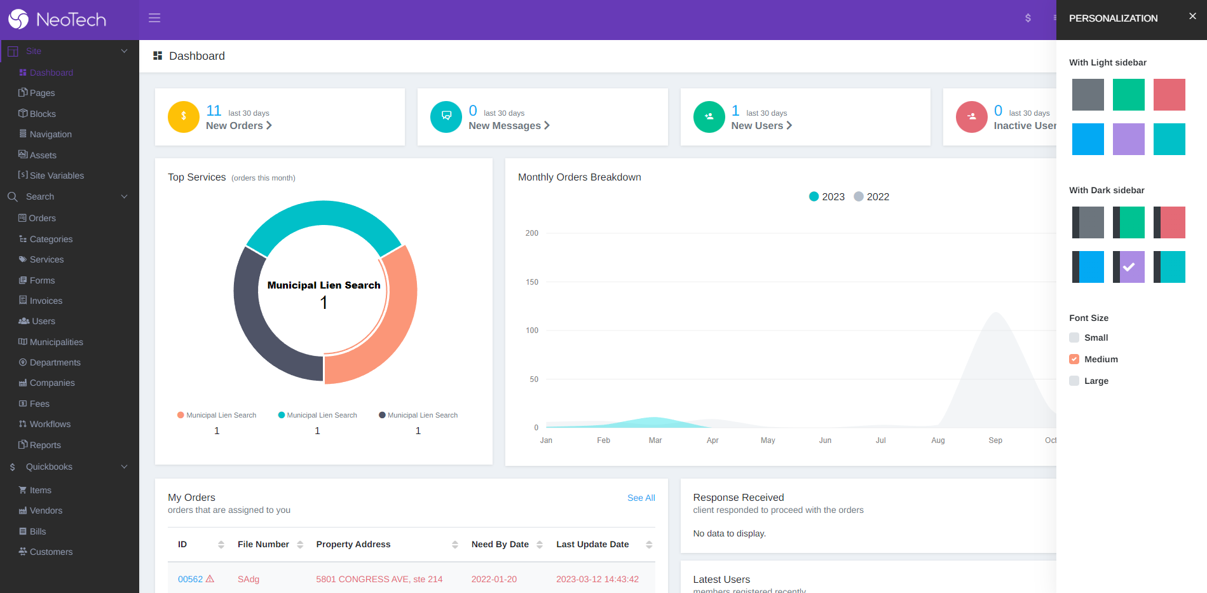Image resolution: width=1207 pixels, height=593 pixels.
Task: Toggle the hamburger sidebar menu
Action: (x=154, y=18)
